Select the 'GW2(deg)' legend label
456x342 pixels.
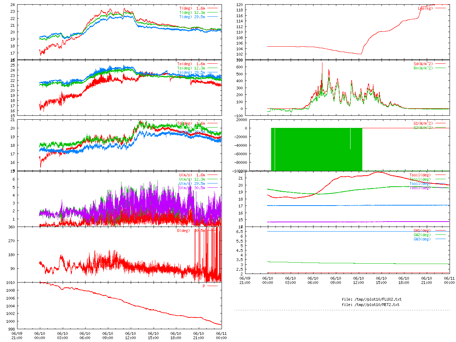click(422, 235)
